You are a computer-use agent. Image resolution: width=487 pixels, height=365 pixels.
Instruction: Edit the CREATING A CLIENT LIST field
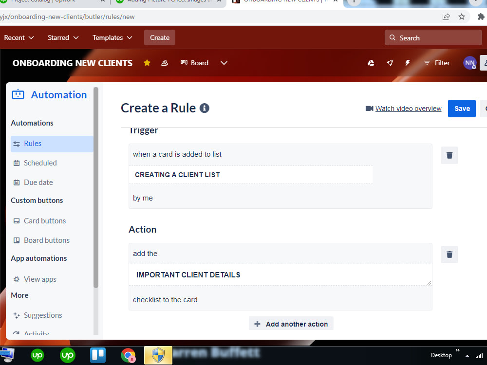tap(251, 175)
